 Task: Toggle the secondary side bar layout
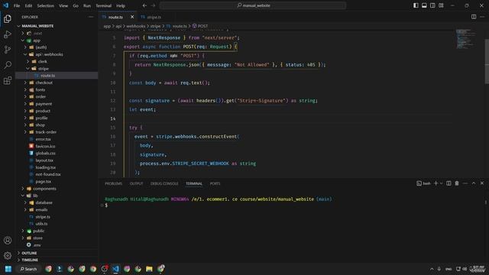pyautogui.click(x=432, y=5)
